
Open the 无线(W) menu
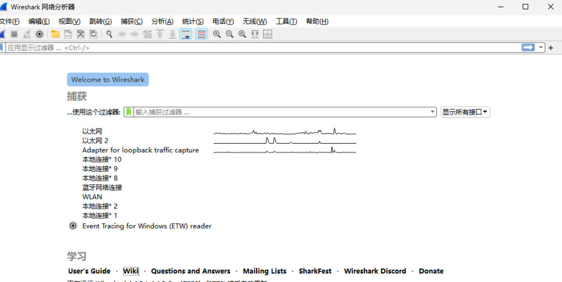tap(255, 22)
